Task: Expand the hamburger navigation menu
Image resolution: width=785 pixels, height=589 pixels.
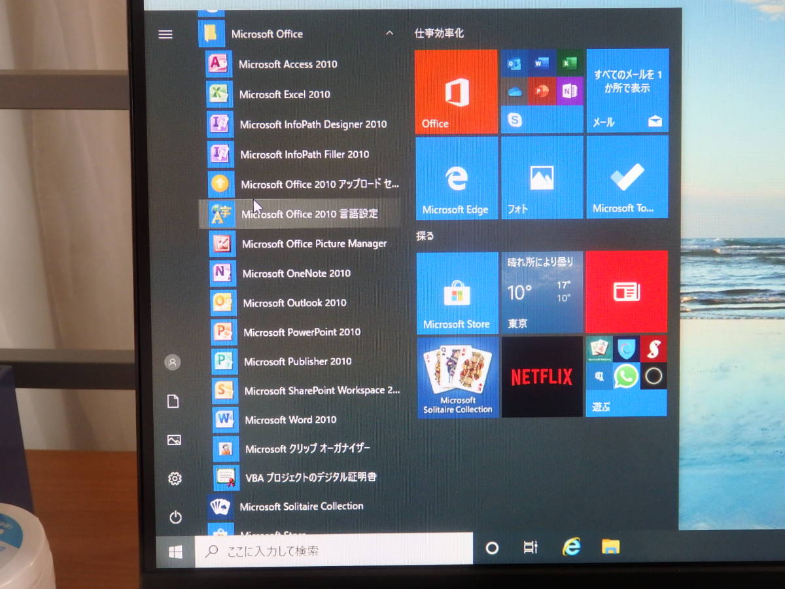Action: (x=166, y=34)
